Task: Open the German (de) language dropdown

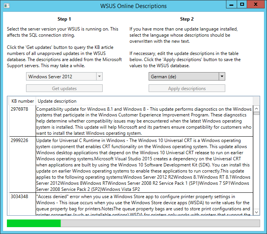Action: (187, 76)
